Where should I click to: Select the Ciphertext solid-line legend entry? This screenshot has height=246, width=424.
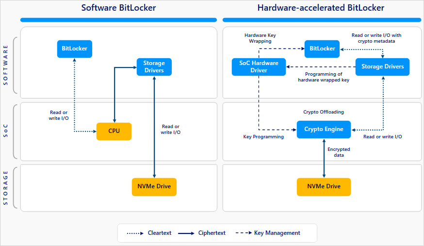(x=202, y=233)
